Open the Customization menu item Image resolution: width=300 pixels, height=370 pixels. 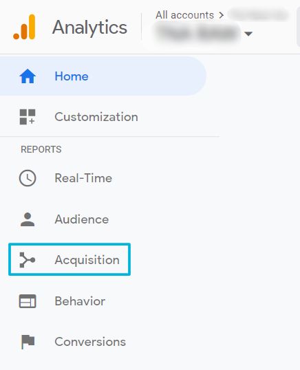click(96, 116)
